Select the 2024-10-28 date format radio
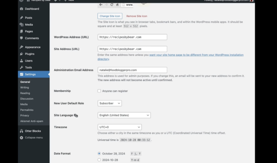Viewport: 277px width, 163px height. 99,160
